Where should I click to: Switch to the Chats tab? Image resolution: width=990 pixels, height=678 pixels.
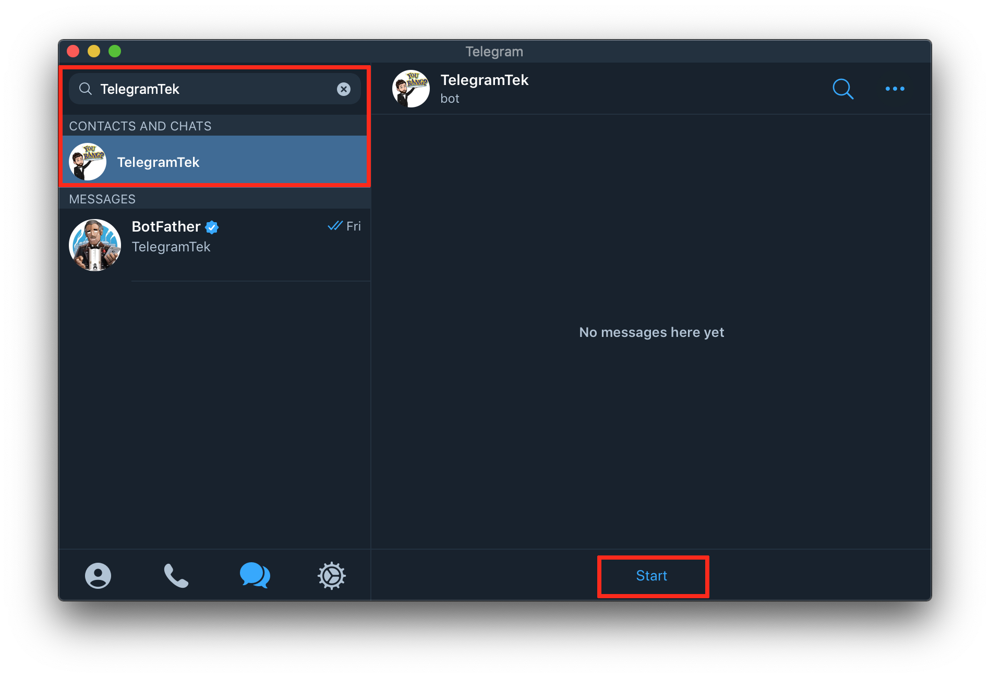pyautogui.click(x=255, y=575)
